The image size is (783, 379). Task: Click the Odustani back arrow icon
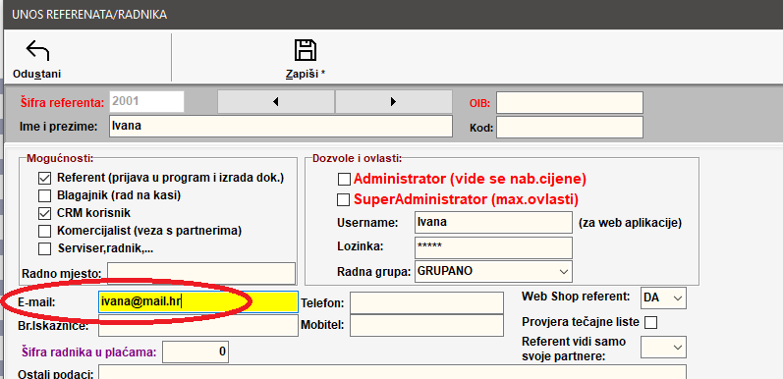tap(37, 51)
